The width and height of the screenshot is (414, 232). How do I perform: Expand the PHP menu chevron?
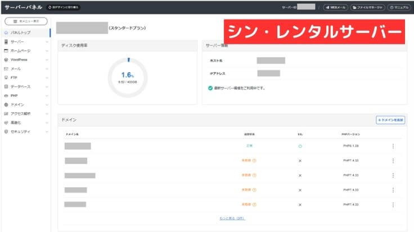(47, 96)
